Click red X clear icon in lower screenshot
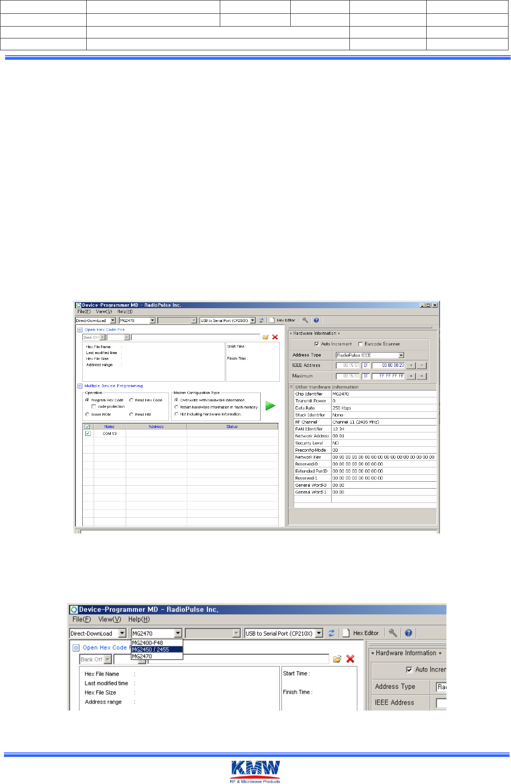 [350, 659]
